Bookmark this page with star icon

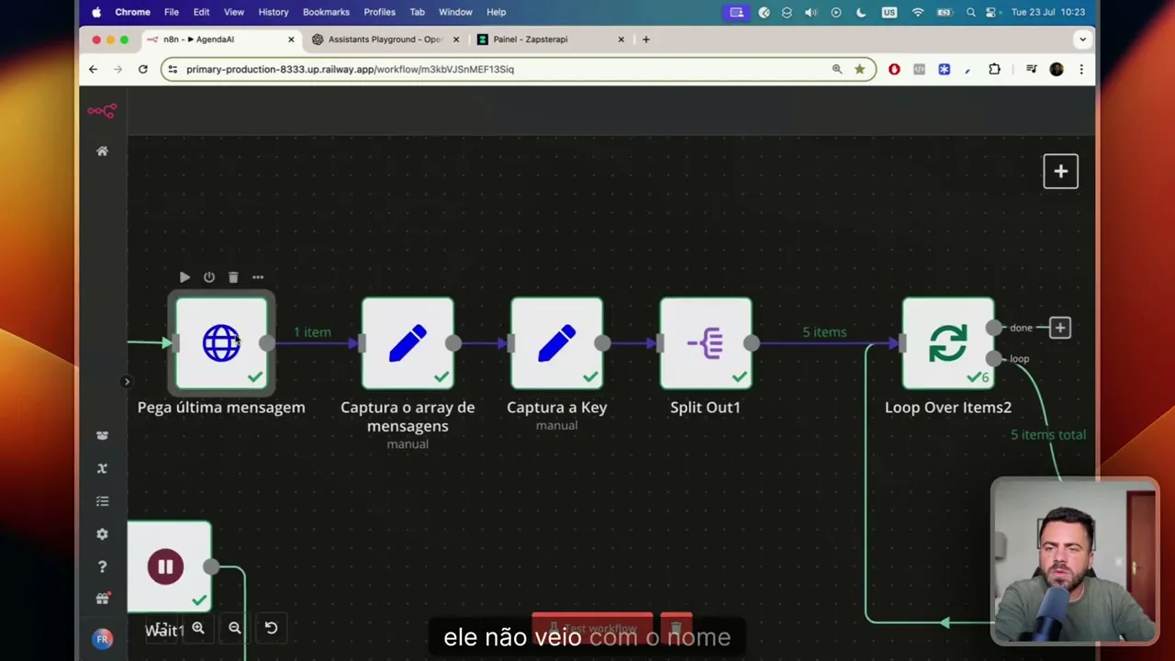(x=859, y=69)
